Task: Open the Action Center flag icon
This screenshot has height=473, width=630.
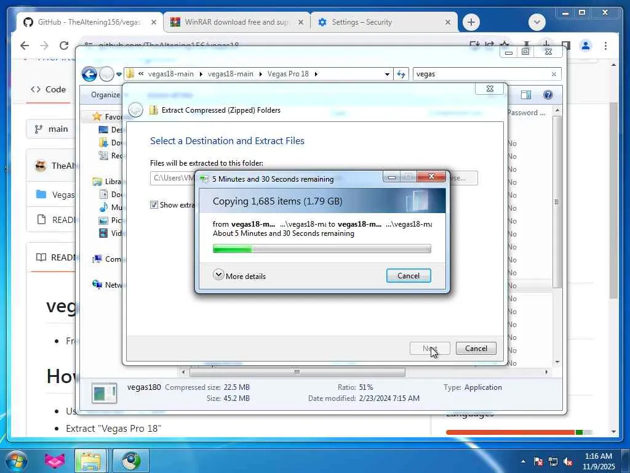Action: (538, 461)
